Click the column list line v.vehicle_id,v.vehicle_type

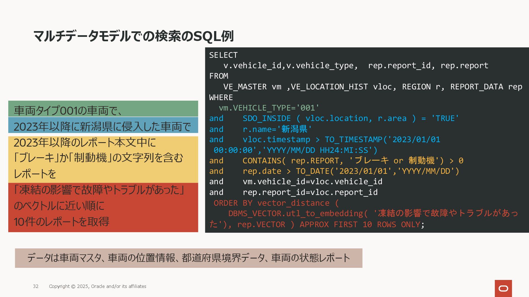point(356,65)
